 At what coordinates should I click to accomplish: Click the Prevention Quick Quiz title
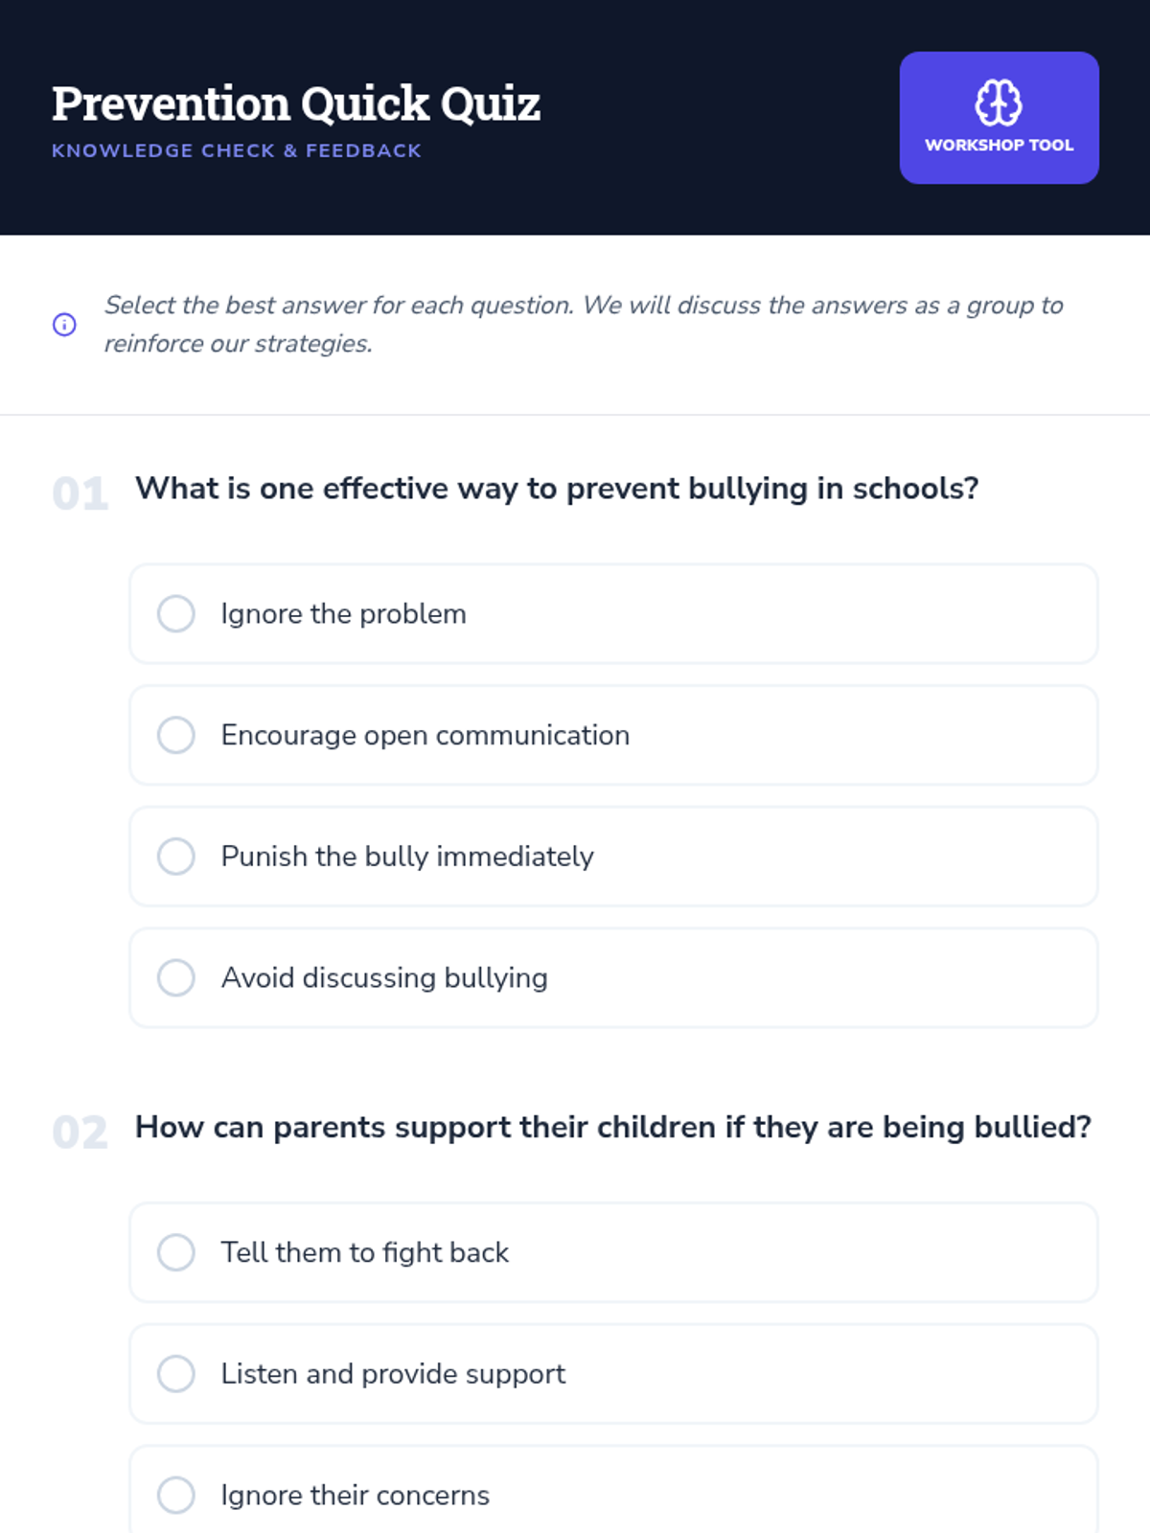(296, 103)
